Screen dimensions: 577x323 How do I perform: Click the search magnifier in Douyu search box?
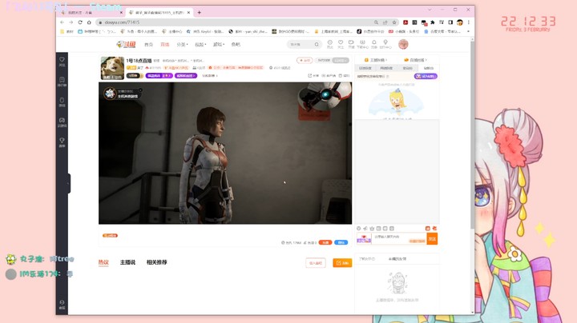click(317, 45)
